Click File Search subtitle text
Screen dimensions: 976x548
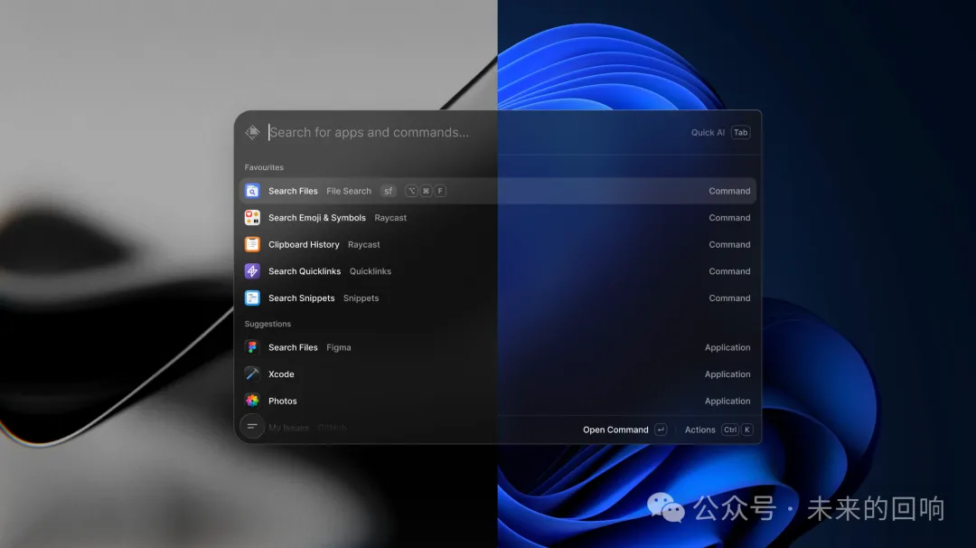click(x=349, y=191)
